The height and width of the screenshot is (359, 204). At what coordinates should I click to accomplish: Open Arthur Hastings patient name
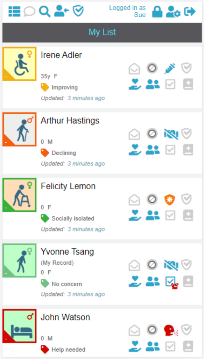tap(70, 121)
